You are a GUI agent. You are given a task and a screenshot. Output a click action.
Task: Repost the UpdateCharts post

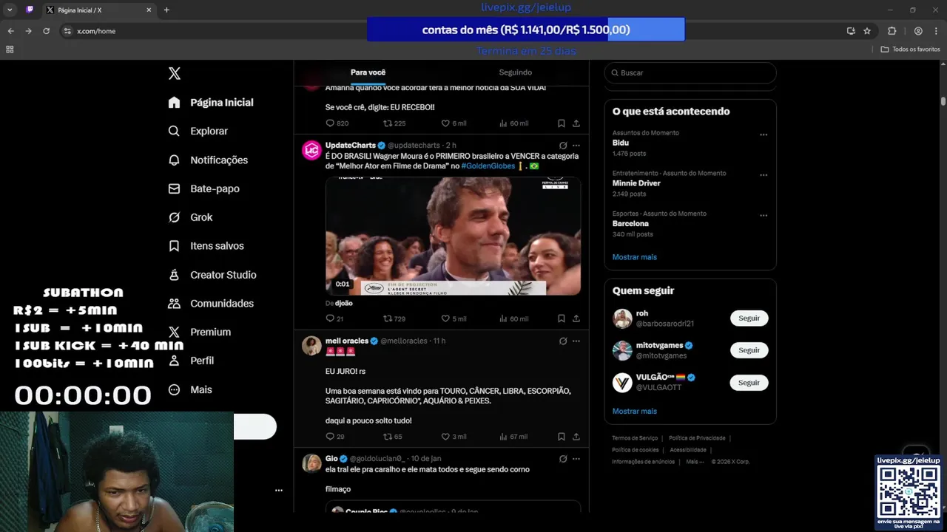pos(387,318)
